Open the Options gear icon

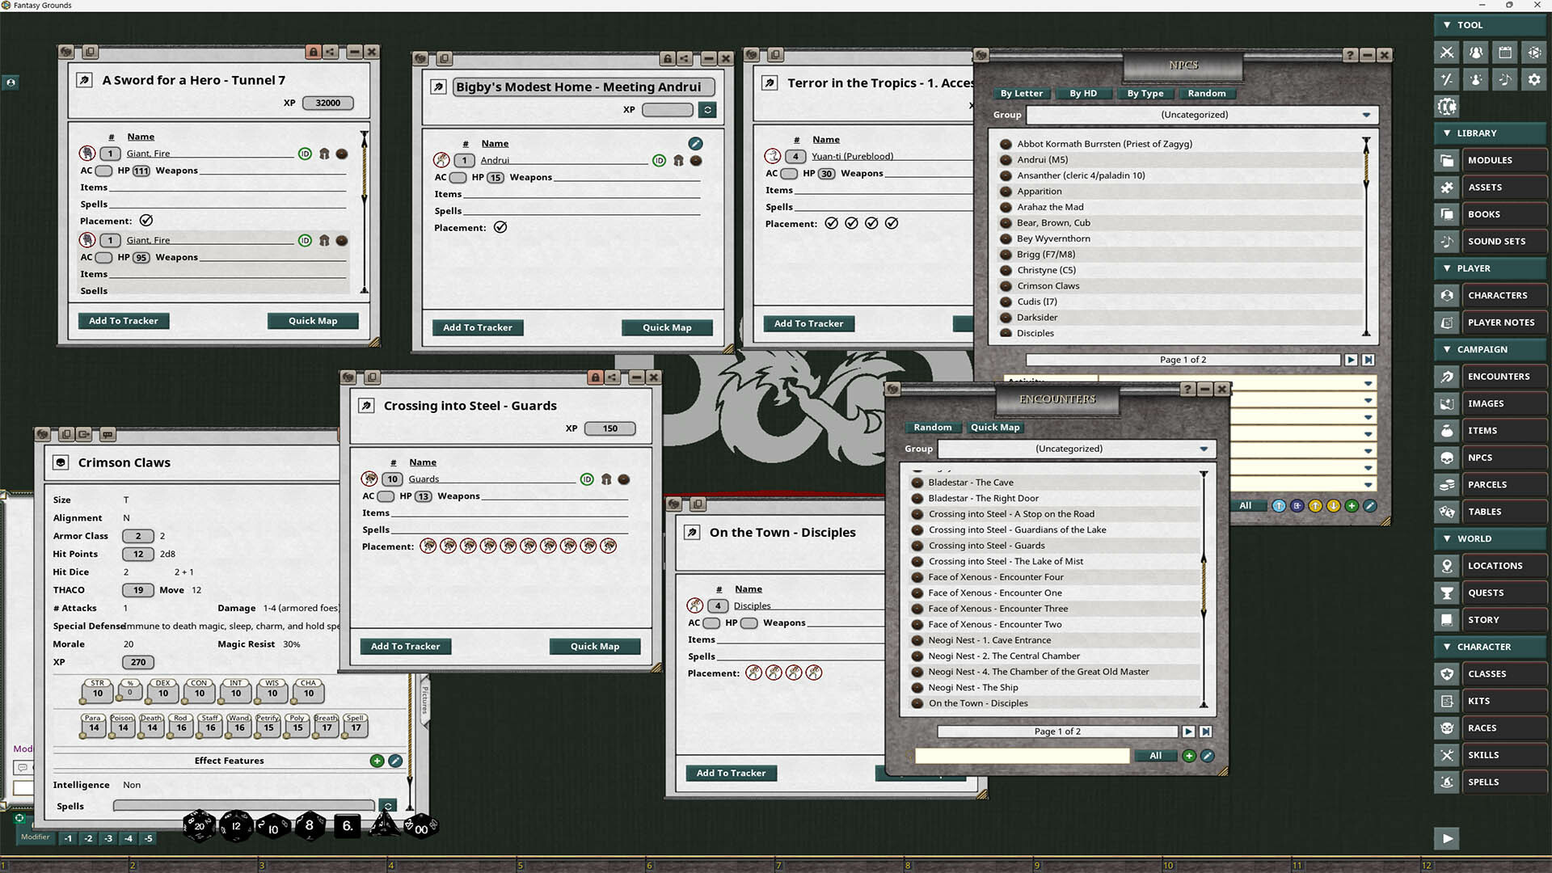click(1533, 79)
